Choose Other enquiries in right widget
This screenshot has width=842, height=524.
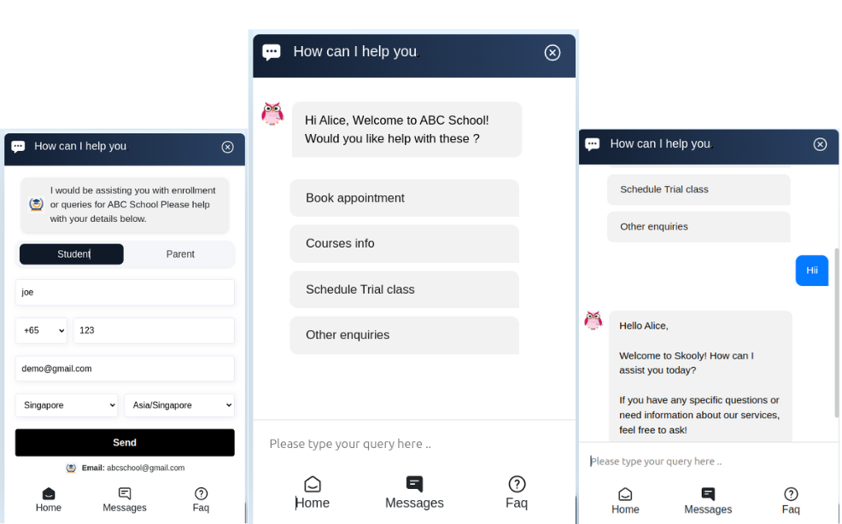click(x=699, y=226)
